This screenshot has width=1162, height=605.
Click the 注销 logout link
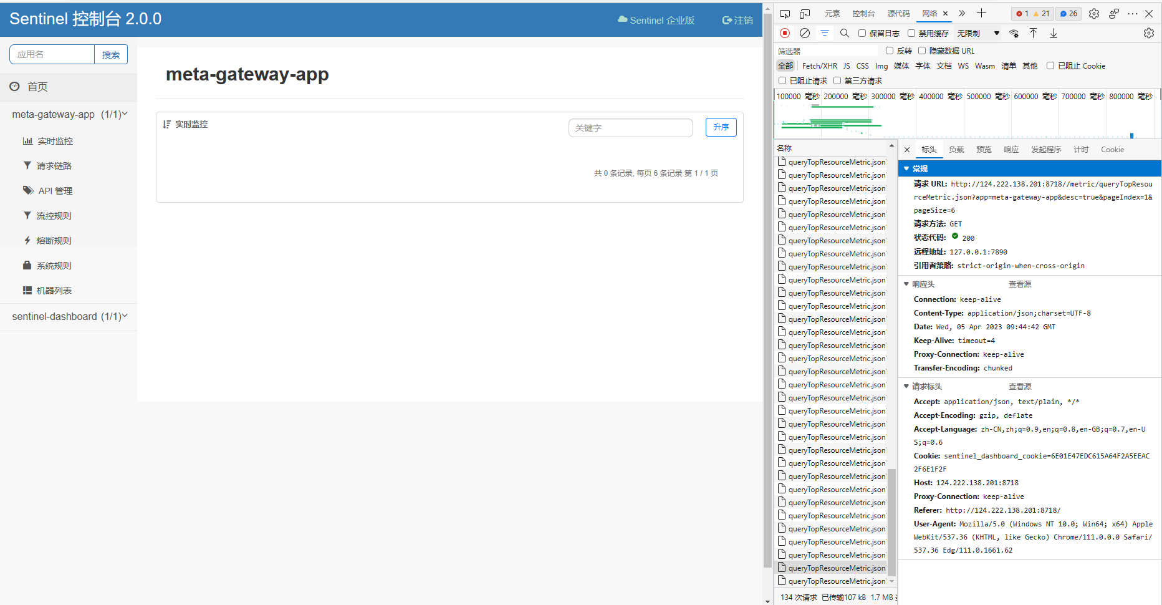point(737,20)
